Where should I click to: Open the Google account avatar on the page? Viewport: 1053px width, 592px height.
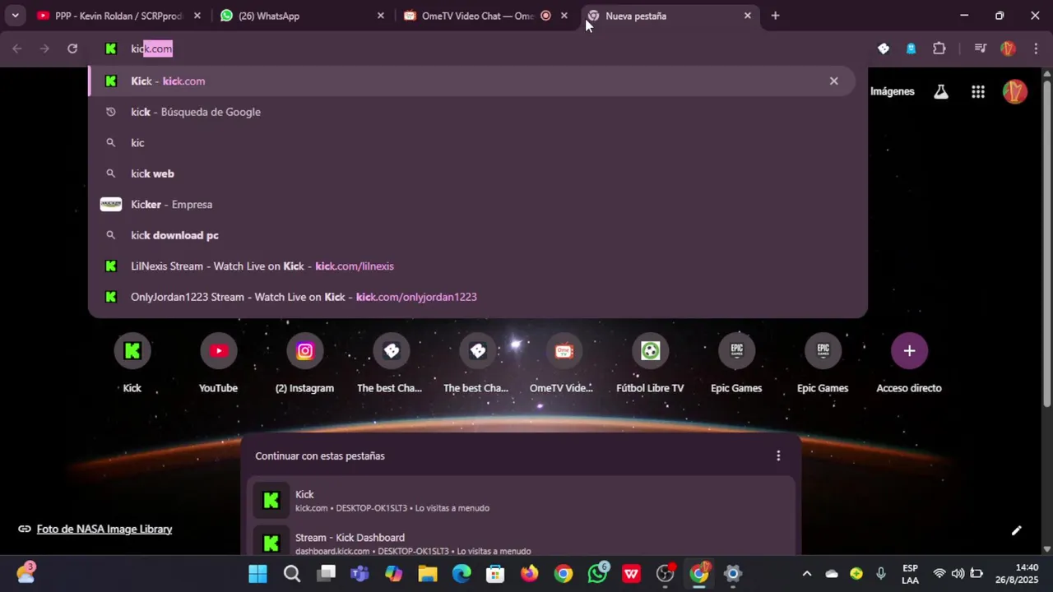(x=1015, y=91)
